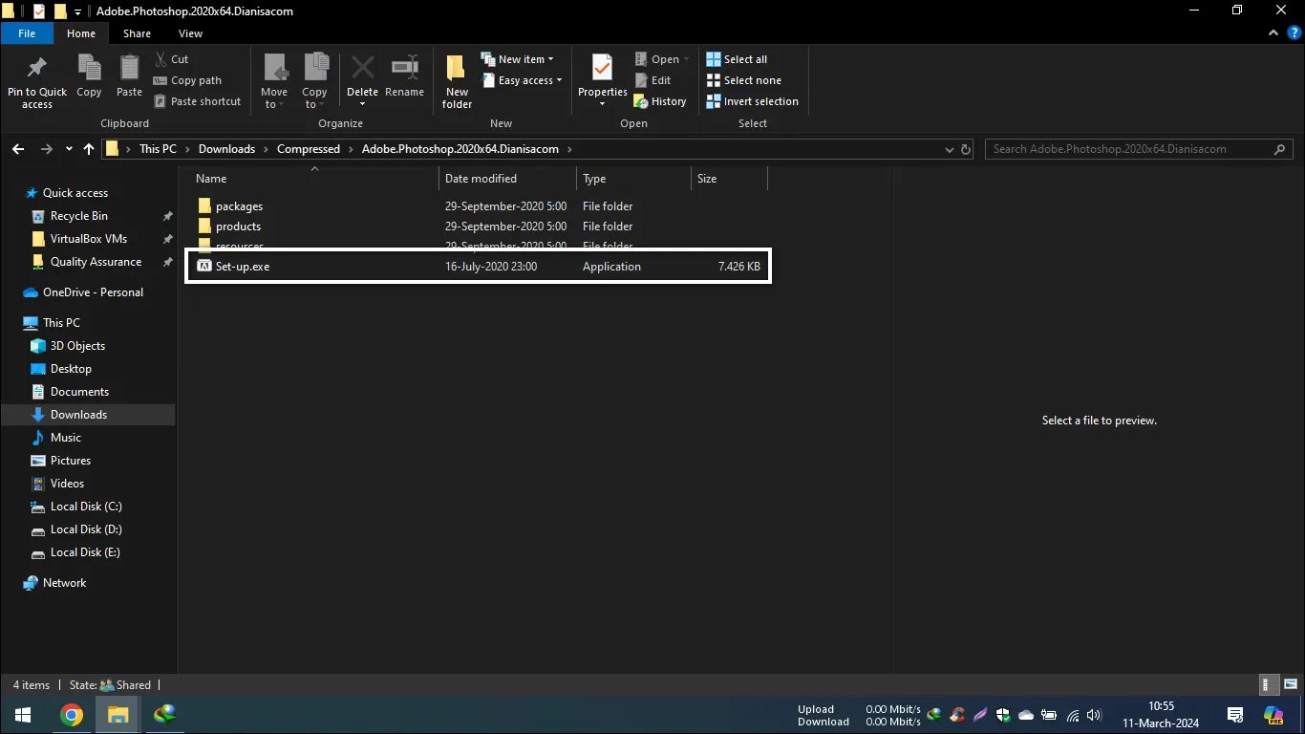Click the Rename icon
The height and width of the screenshot is (734, 1305).
pos(404,76)
